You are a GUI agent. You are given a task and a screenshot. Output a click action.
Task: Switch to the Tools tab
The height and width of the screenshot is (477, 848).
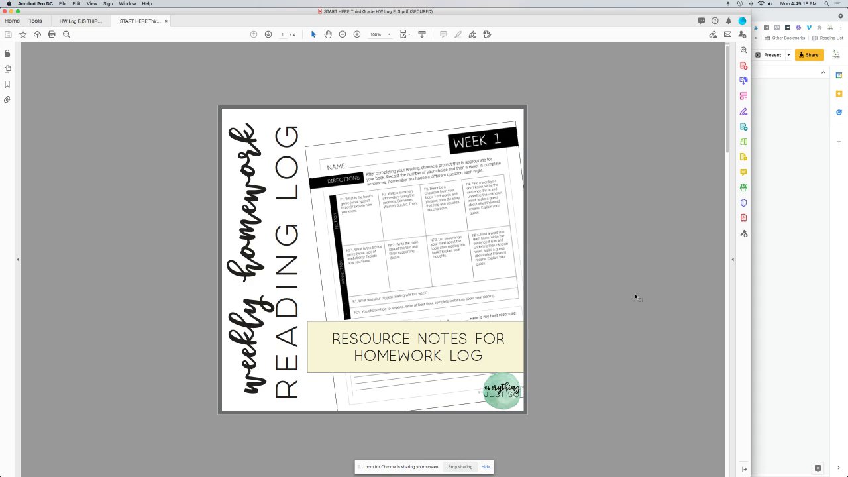coord(35,21)
